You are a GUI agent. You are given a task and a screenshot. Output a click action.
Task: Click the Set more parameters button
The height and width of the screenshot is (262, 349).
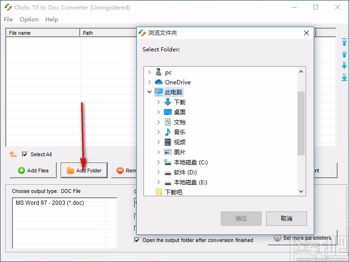(x=302, y=238)
